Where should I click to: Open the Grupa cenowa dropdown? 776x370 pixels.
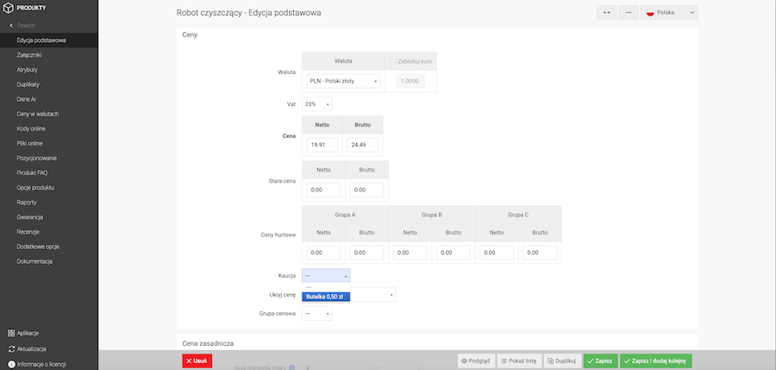pyautogui.click(x=316, y=314)
